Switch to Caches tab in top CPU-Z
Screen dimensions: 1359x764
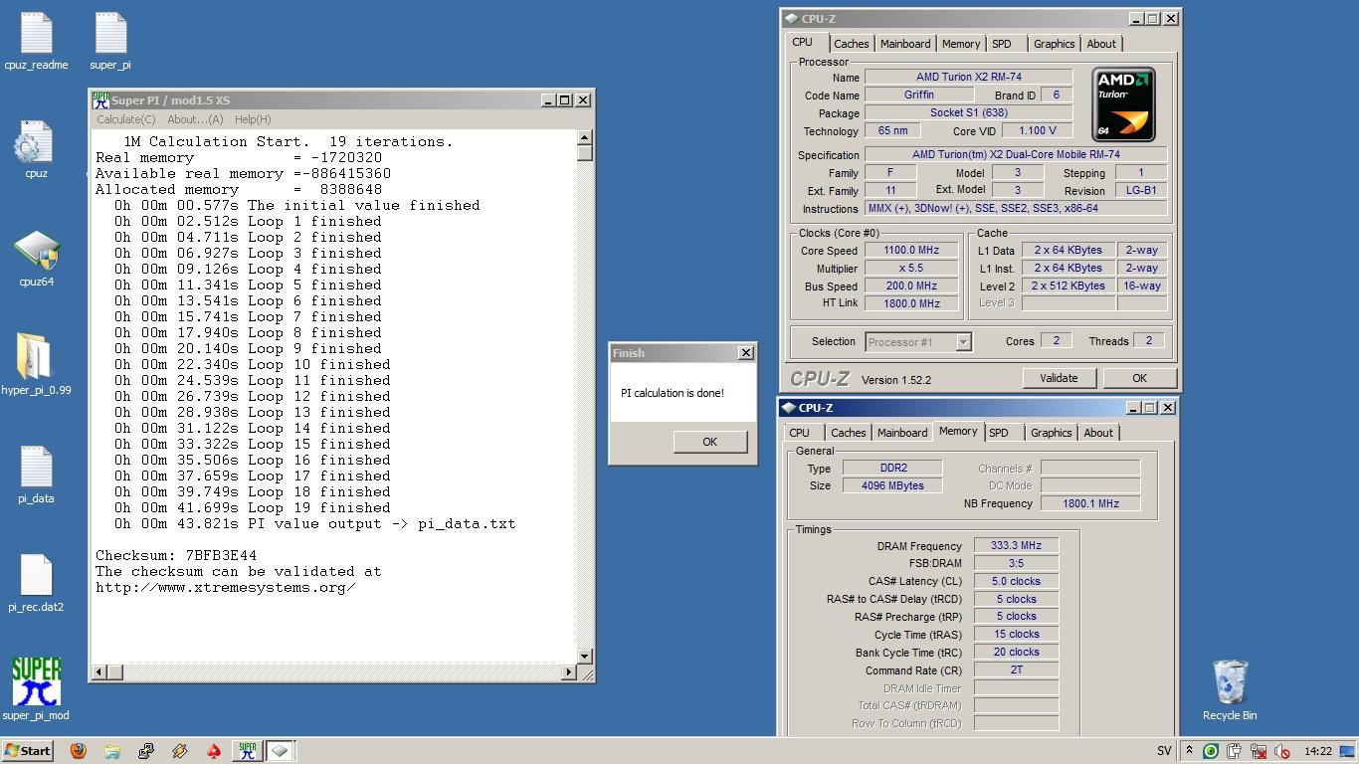point(851,44)
